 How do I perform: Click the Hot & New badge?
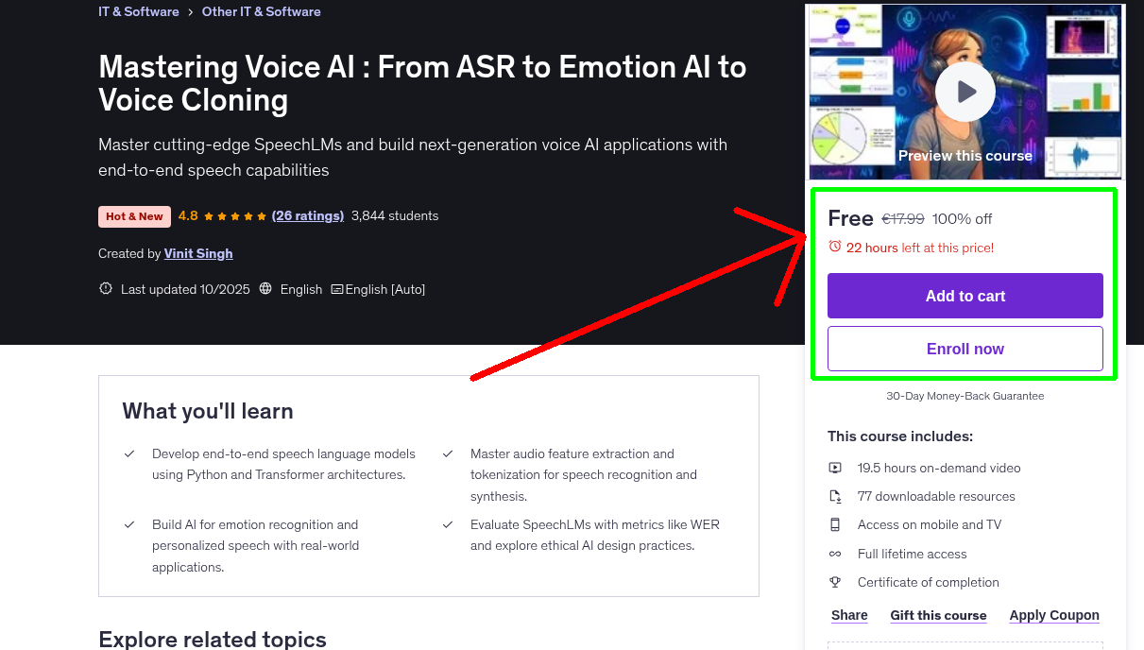134,216
